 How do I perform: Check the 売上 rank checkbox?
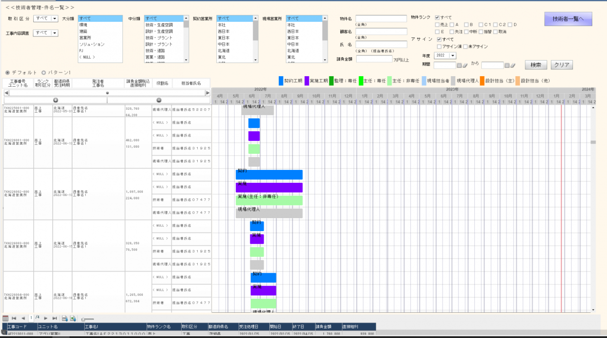pos(438,25)
